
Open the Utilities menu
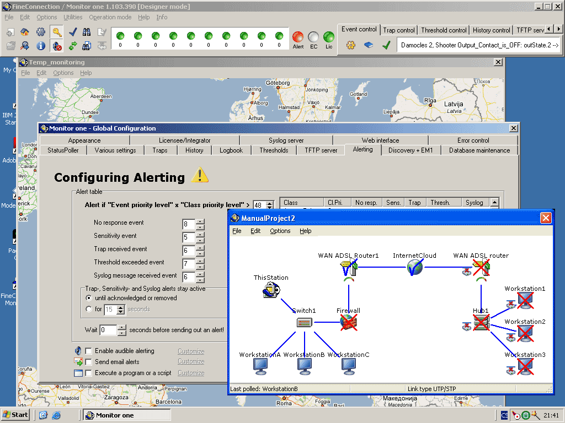(73, 17)
